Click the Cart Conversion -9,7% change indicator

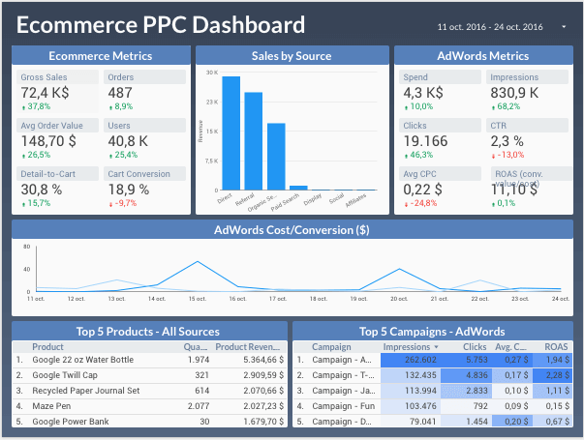pos(123,203)
